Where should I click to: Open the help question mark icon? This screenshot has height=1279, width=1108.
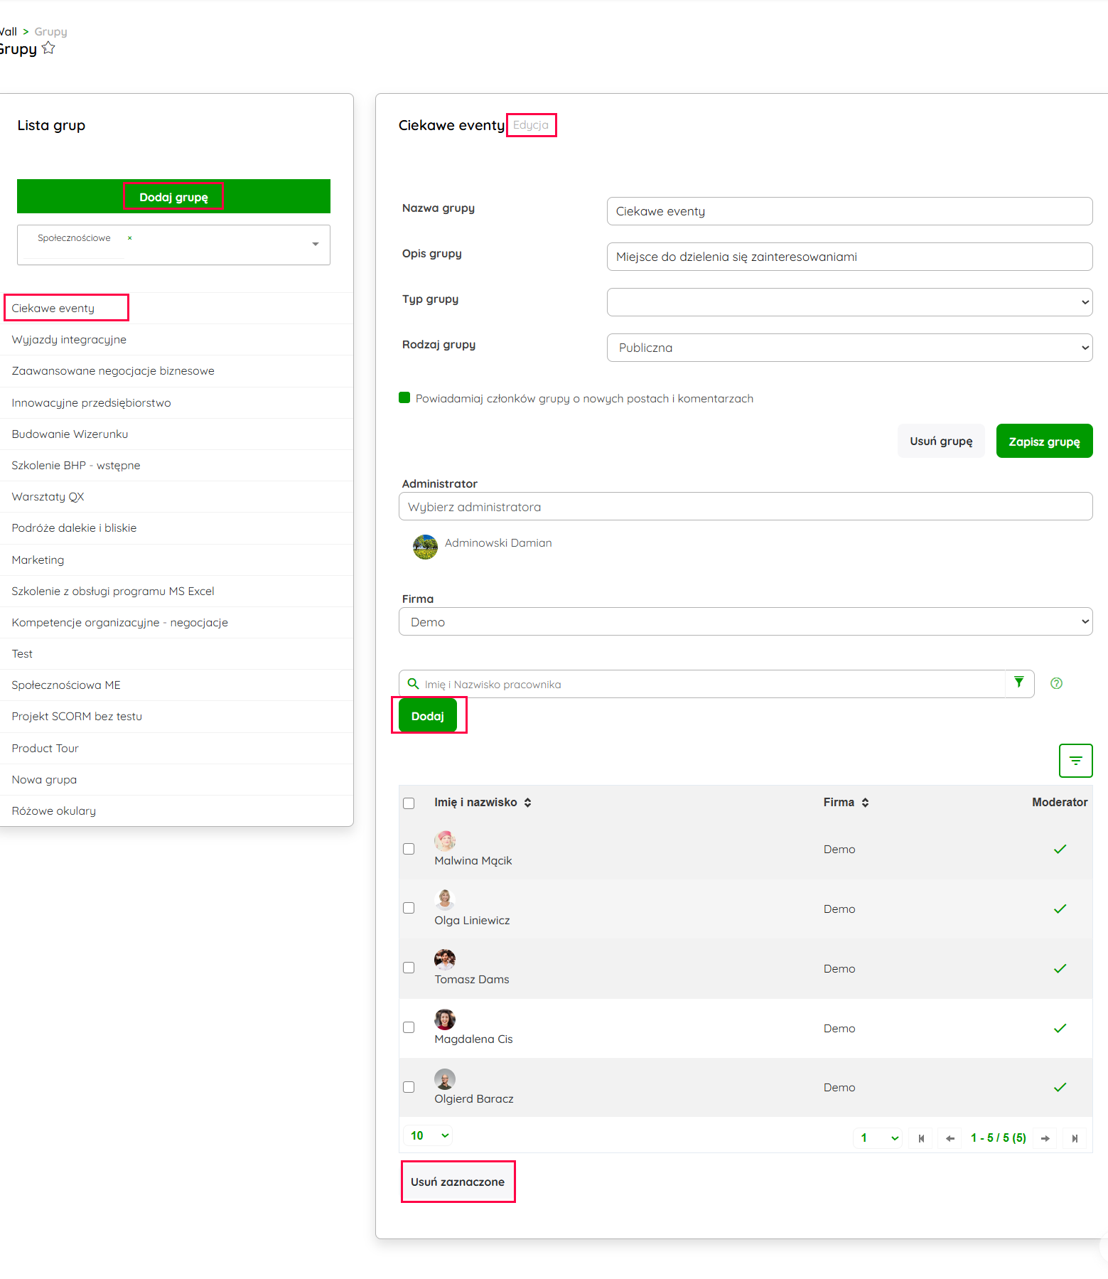tap(1056, 683)
